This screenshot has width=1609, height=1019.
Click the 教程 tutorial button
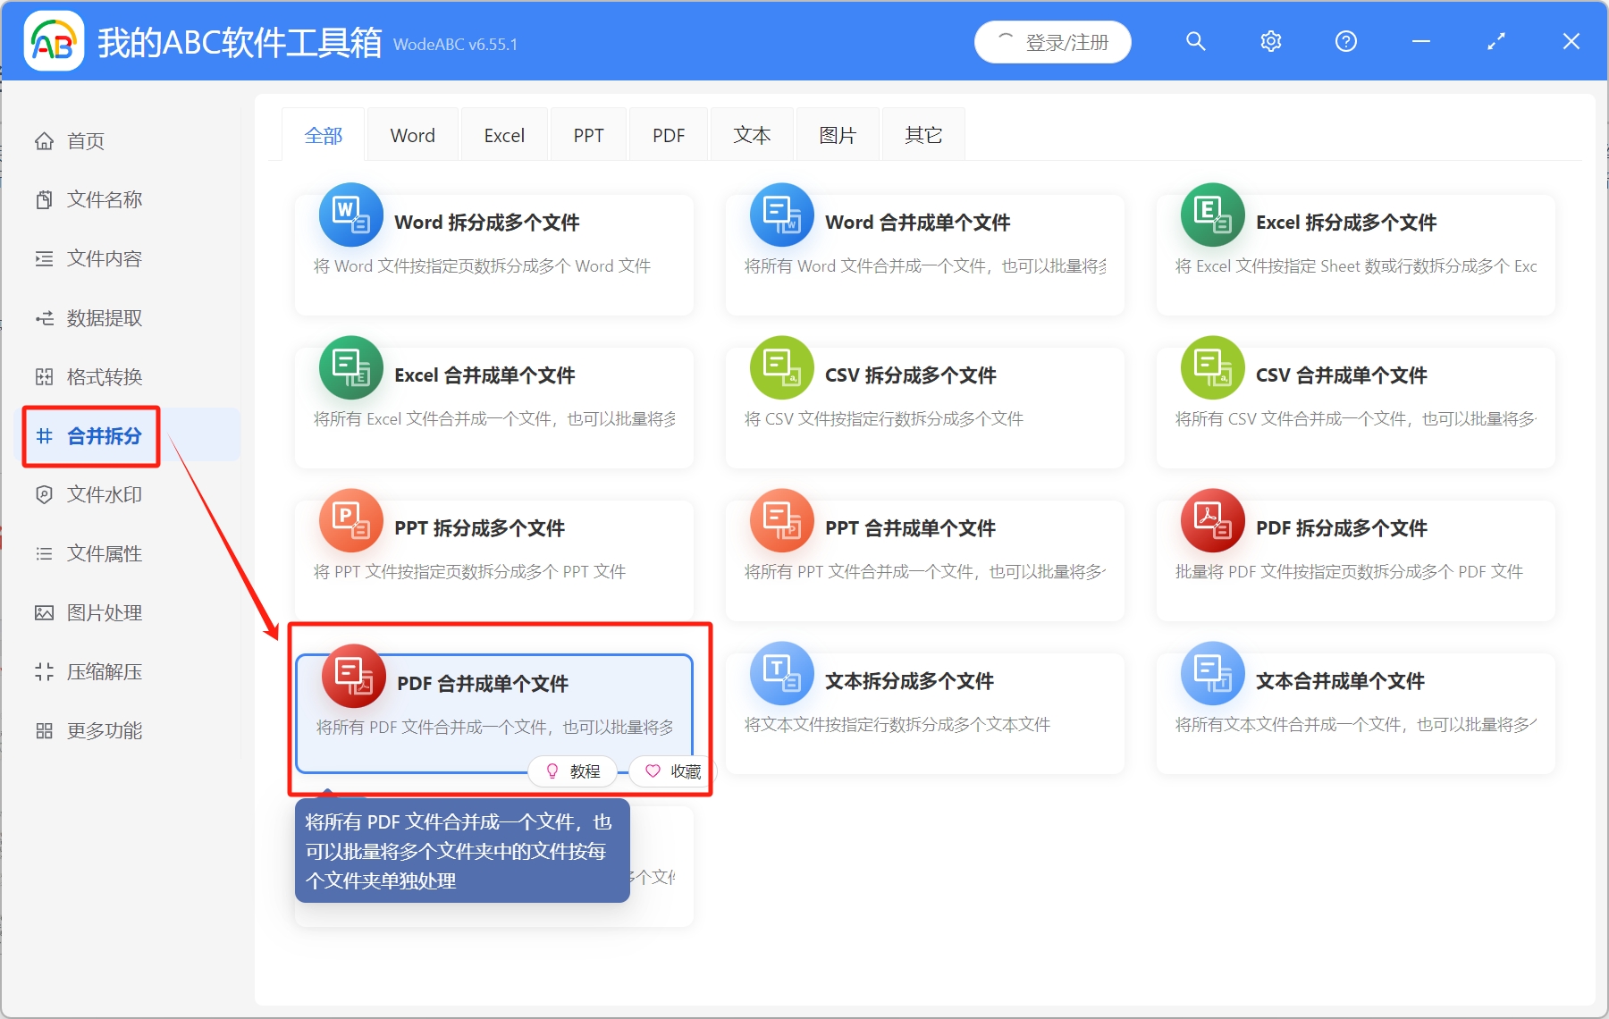click(572, 771)
